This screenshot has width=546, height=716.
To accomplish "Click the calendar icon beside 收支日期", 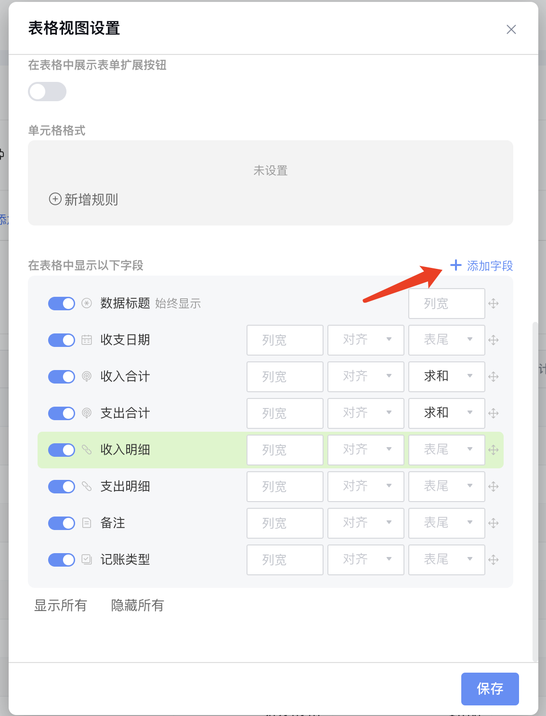I will [87, 340].
